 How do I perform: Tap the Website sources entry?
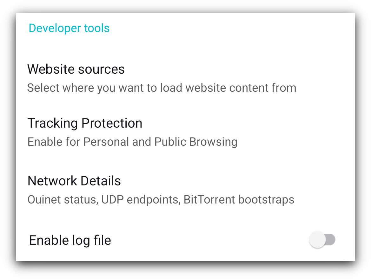point(76,69)
